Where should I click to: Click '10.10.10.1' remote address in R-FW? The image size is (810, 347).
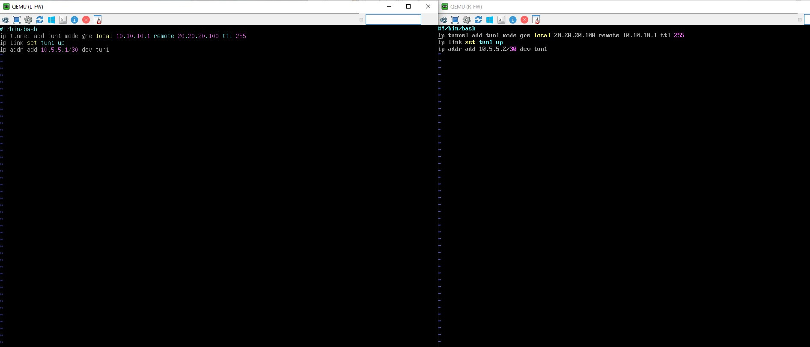[640, 35]
